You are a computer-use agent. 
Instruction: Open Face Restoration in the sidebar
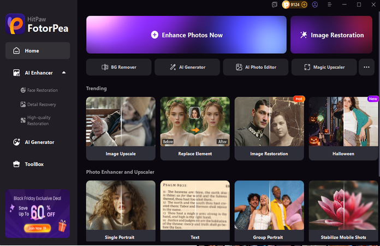tap(39, 90)
